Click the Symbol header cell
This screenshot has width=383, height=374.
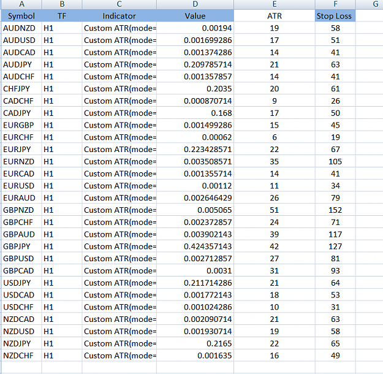click(21, 16)
